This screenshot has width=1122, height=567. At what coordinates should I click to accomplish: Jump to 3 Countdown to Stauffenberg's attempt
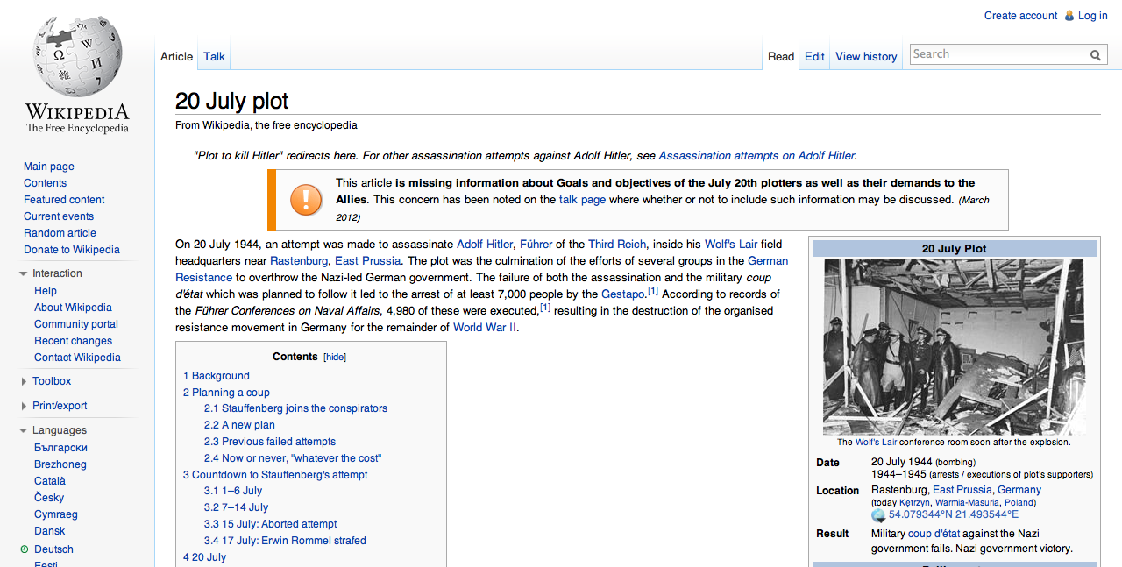click(275, 475)
